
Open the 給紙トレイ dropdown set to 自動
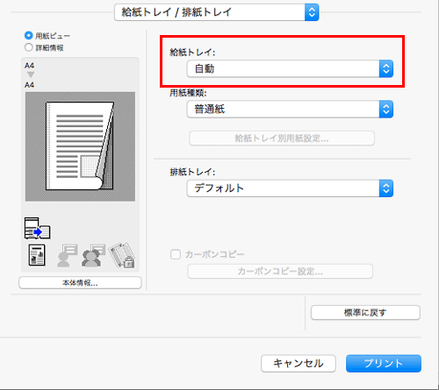(x=290, y=69)
